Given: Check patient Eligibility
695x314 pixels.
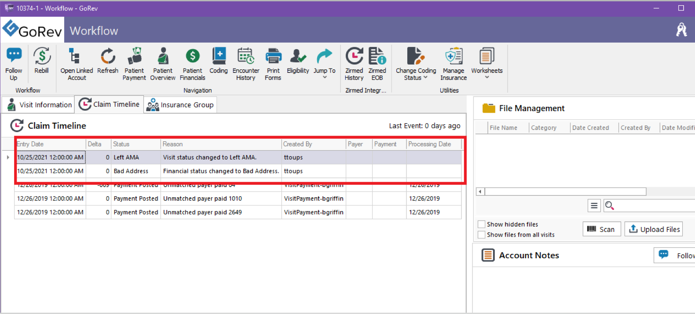Looking at the screenshot, I should pyautogui.click(x=298, y=61).
